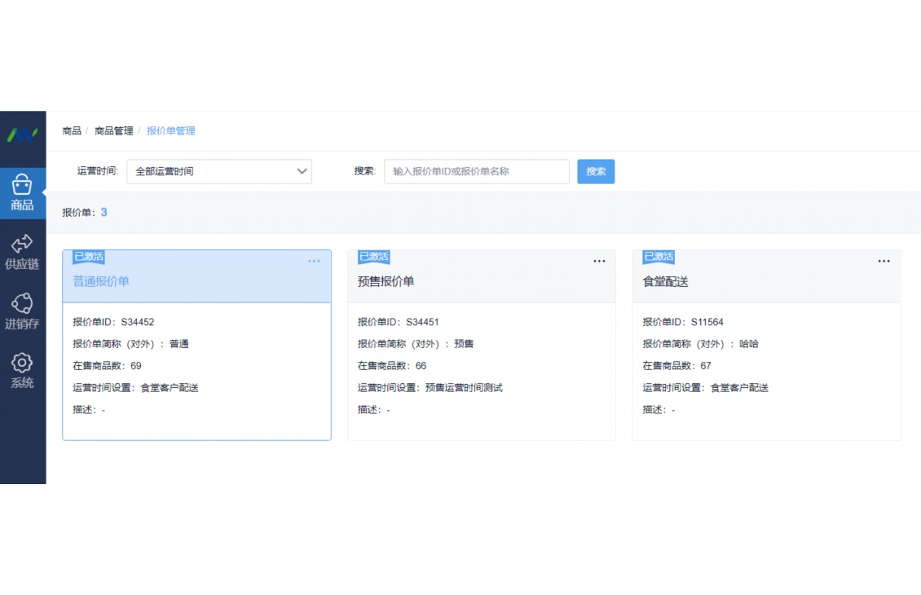
Task: Open the 供应链 supply chain sidebar icon
Action: click(x=22, y=244)
